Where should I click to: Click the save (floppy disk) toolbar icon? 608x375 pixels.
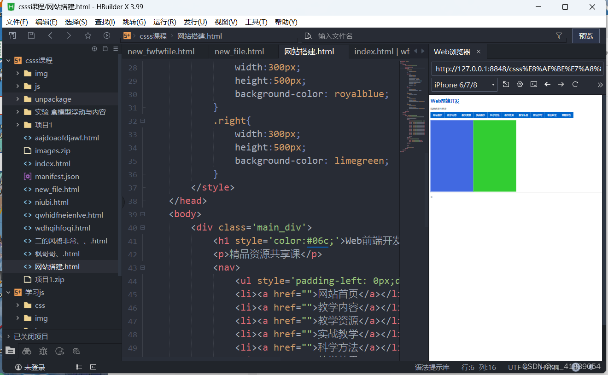pyautogui.click(x=31, y=35)
